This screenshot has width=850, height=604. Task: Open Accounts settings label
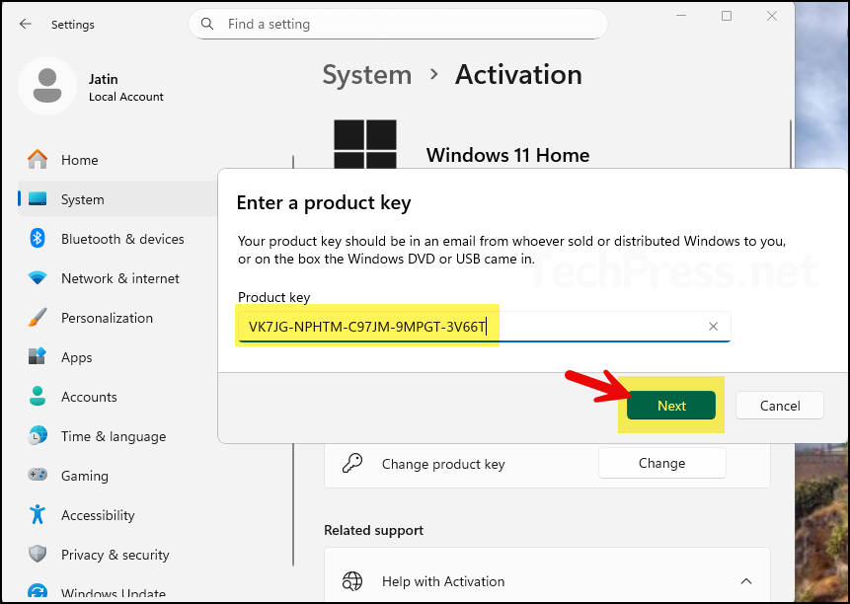pyautogui.click(x=89, y=397)
